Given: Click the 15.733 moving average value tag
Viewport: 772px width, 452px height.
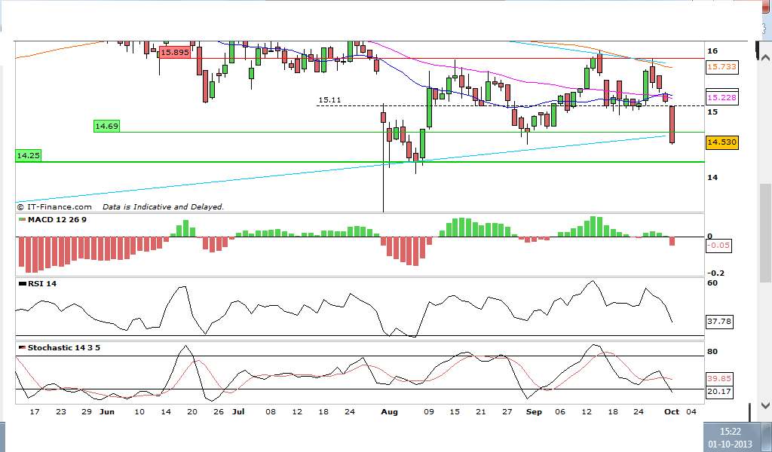Looking at the screenshot, I should click(x=721, y=66).
